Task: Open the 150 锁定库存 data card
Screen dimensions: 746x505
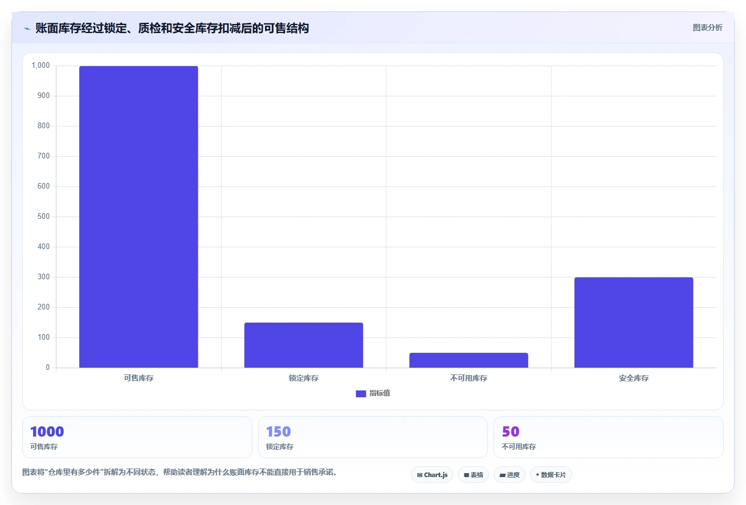Action: tap(373, 437)
